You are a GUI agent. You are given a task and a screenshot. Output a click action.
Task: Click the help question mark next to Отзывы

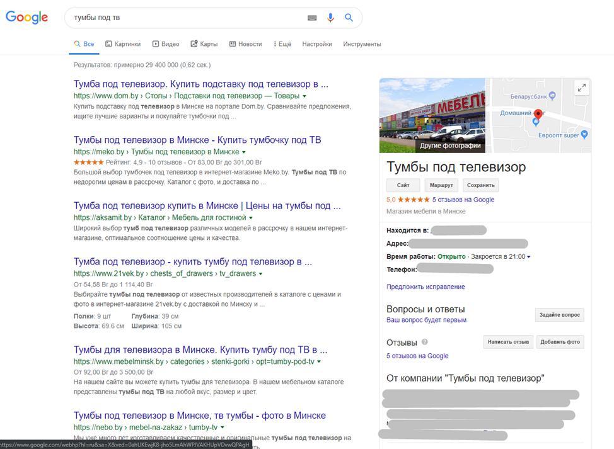tap(424, 342)
